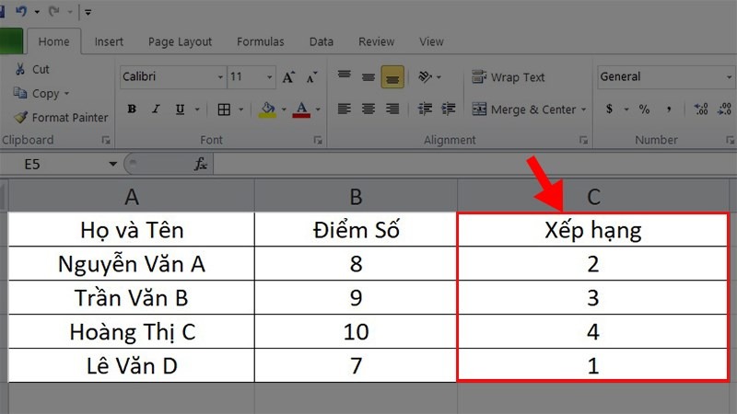
Task: Expand the Copy options arrow
Action: [x=66, y=94]
